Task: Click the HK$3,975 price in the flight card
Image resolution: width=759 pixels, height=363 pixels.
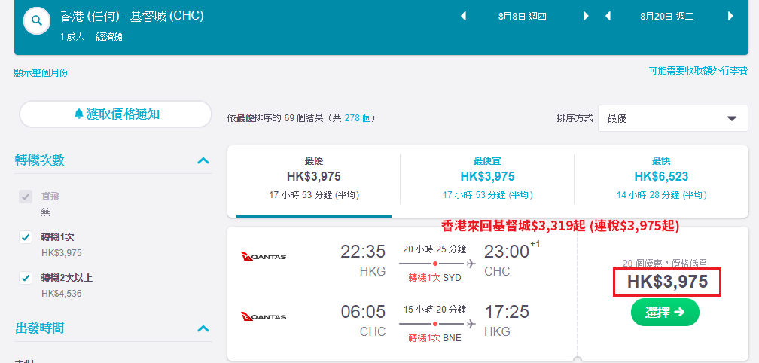Action: tap(667, 282)
